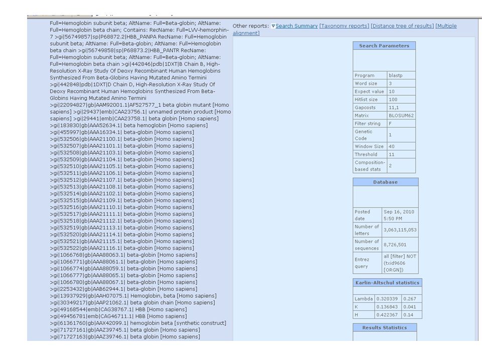Select the Threshold value 11

pyautogui.click(x=391, y=154)
